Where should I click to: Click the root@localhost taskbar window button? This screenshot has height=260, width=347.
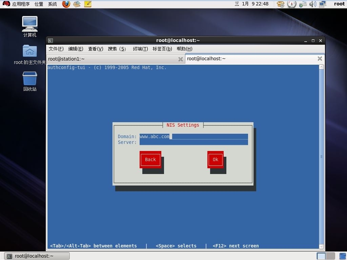tap(37, 256)
